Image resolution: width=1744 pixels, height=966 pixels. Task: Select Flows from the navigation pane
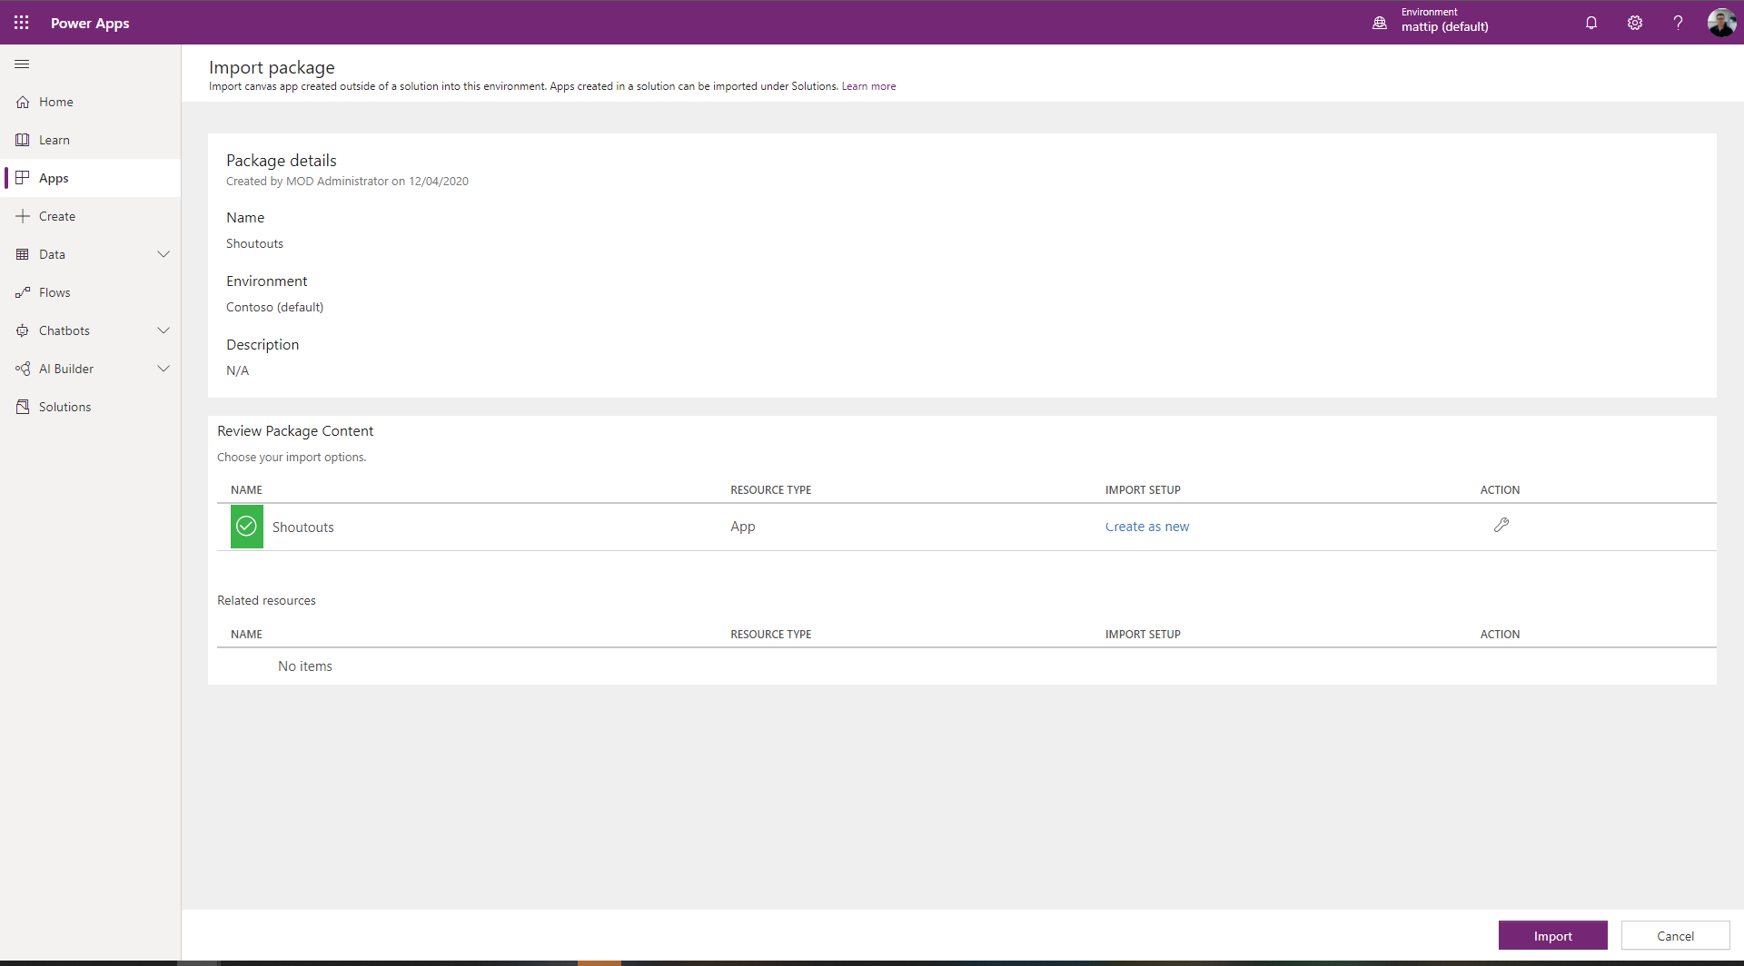(54, 291)
